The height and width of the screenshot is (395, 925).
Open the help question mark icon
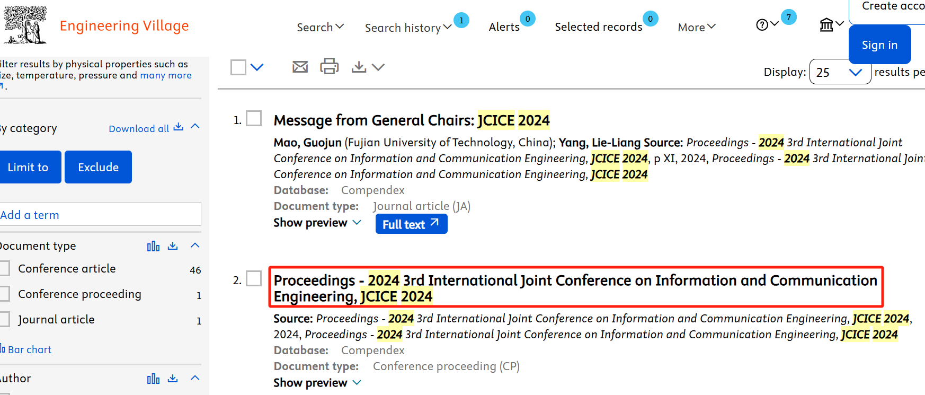(x=762, y=25)
